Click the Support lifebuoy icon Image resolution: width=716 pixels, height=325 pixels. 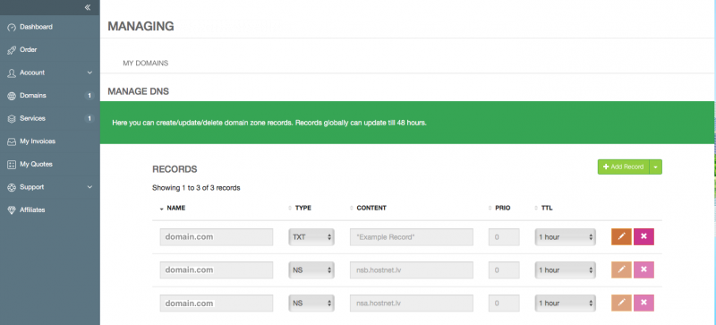pyautogui.click(x=12, y=187)
